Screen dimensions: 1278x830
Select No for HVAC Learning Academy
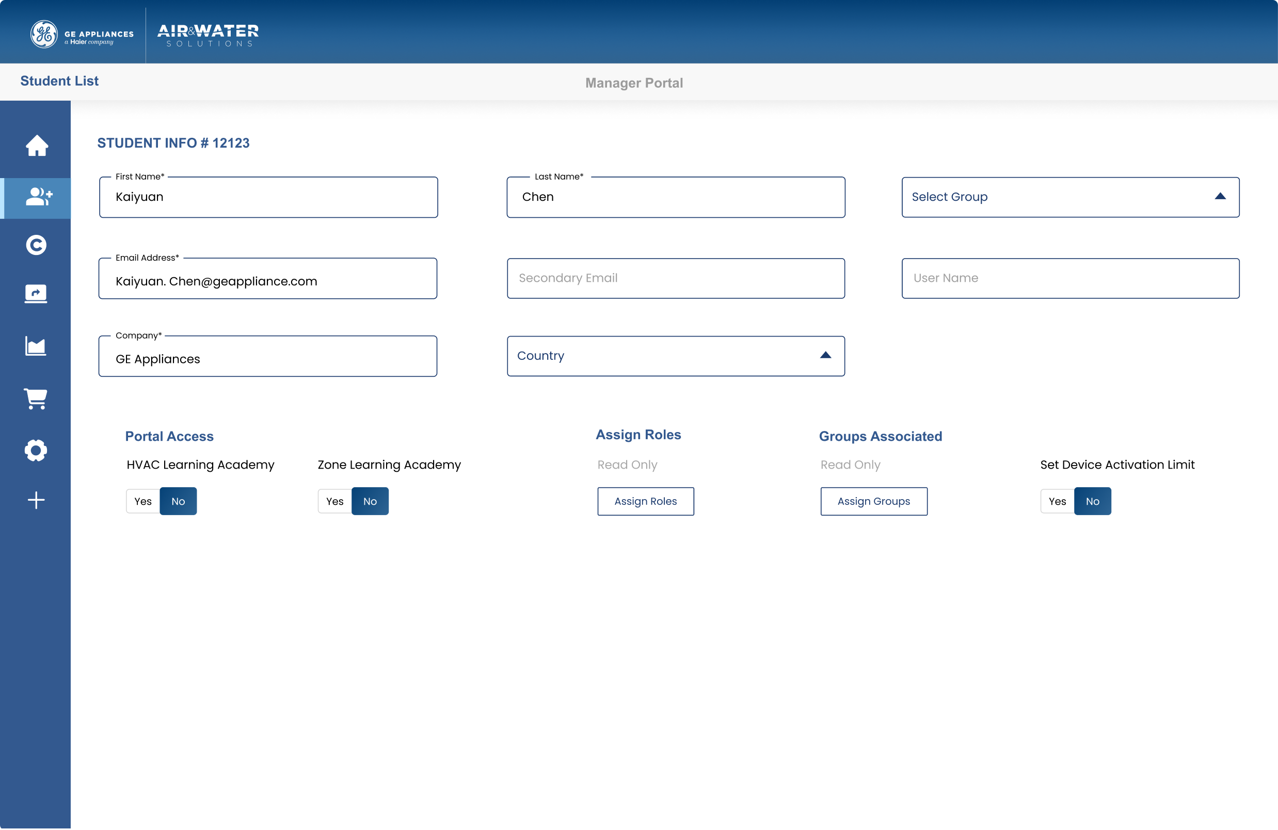point(178,501)
